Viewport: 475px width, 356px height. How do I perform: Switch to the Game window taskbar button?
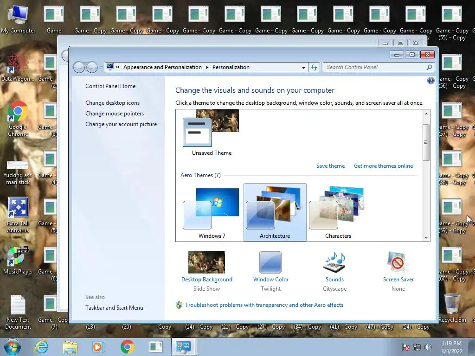pyautogui.click(x=156, y=347)
